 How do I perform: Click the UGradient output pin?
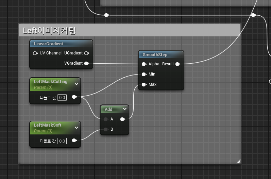(x=87, y=53)
